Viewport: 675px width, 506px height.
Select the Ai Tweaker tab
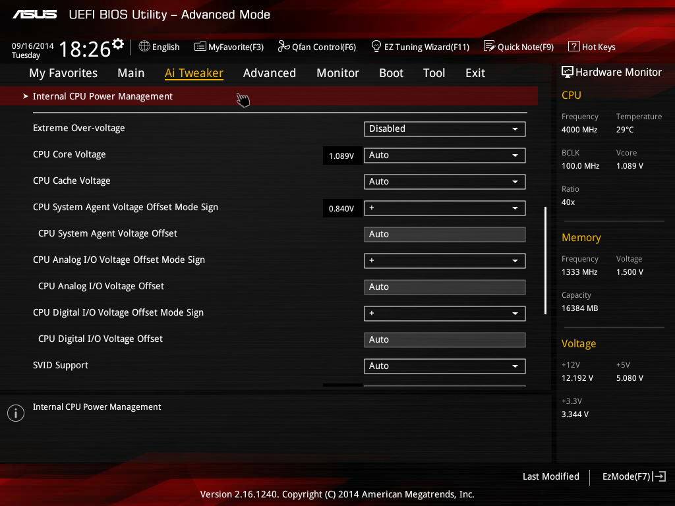(194, 73)
